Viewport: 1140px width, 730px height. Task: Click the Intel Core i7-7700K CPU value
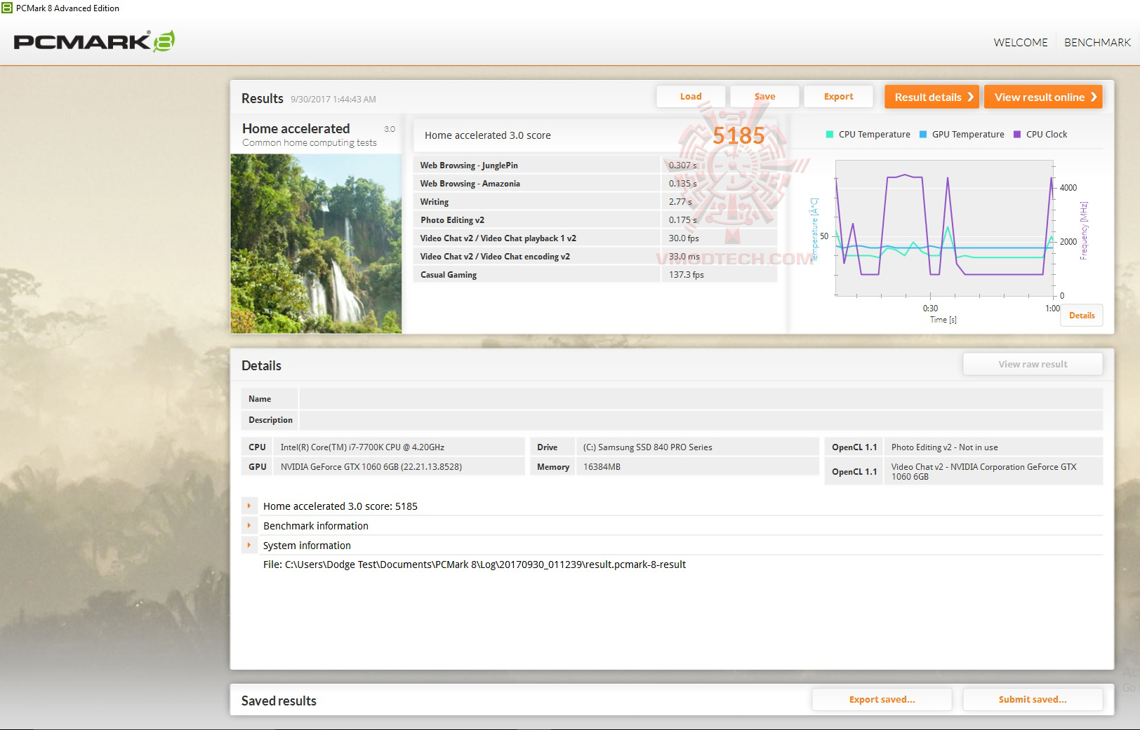tap(362, 447)
